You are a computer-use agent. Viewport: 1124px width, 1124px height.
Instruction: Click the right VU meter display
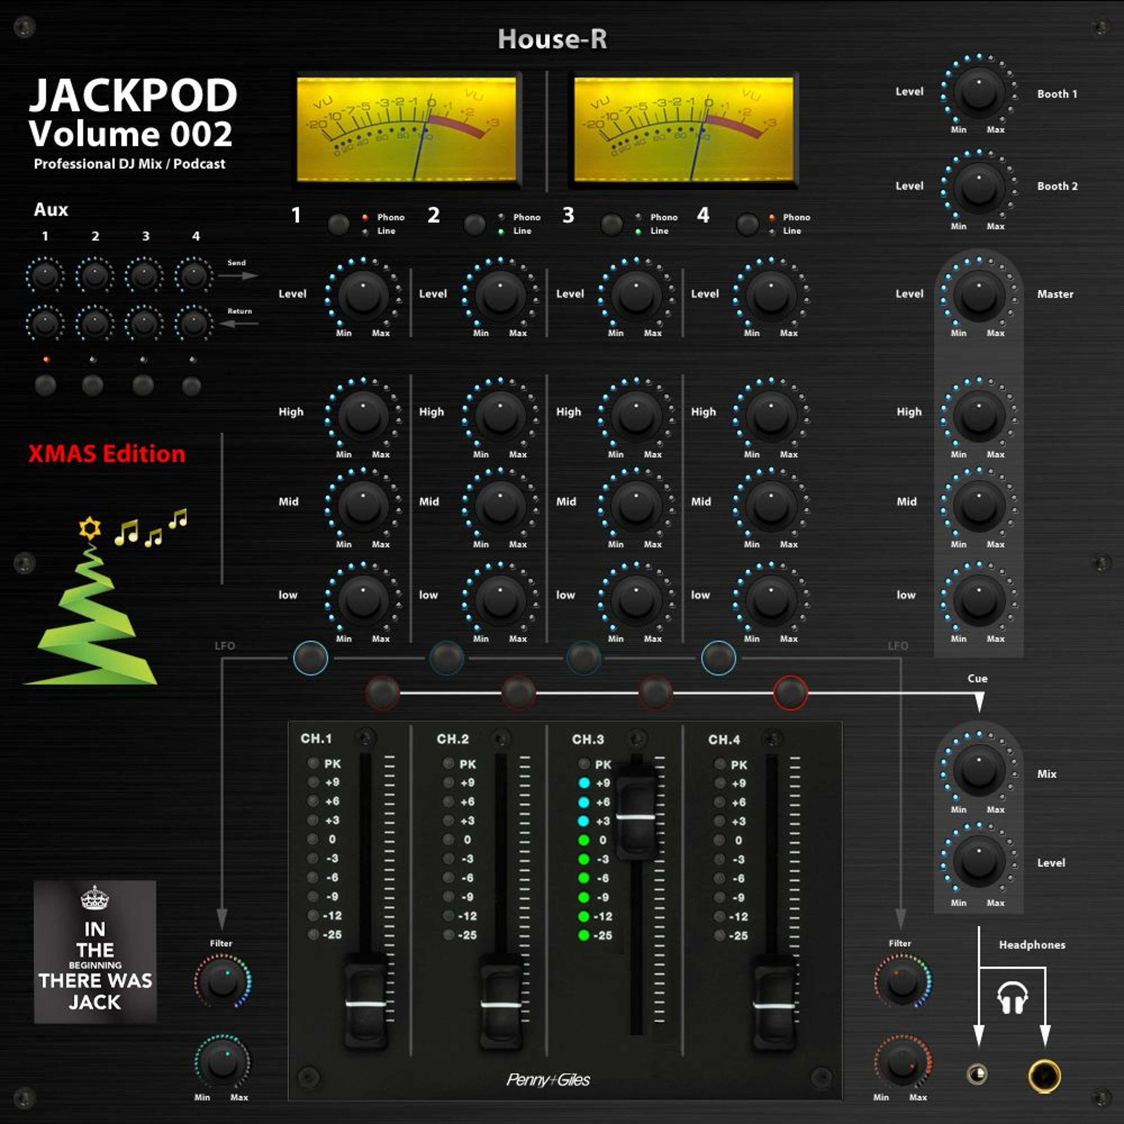(x=684, y=130)
